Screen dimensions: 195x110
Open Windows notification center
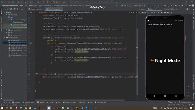click(x=191, y=108)
